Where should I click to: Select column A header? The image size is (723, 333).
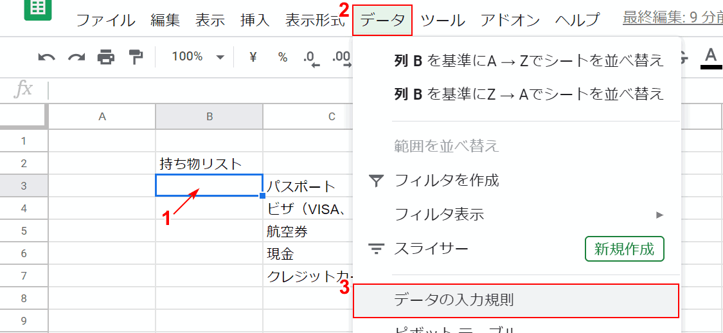[102, 117]
